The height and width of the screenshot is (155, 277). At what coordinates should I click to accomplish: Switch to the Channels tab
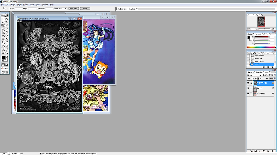pos(259,72)
